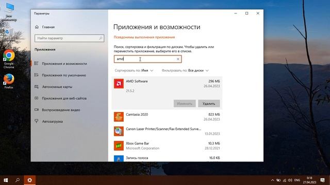The image size is (330, 185).
Task: Show hidden tray icons chevron
Action: (272, 180)
